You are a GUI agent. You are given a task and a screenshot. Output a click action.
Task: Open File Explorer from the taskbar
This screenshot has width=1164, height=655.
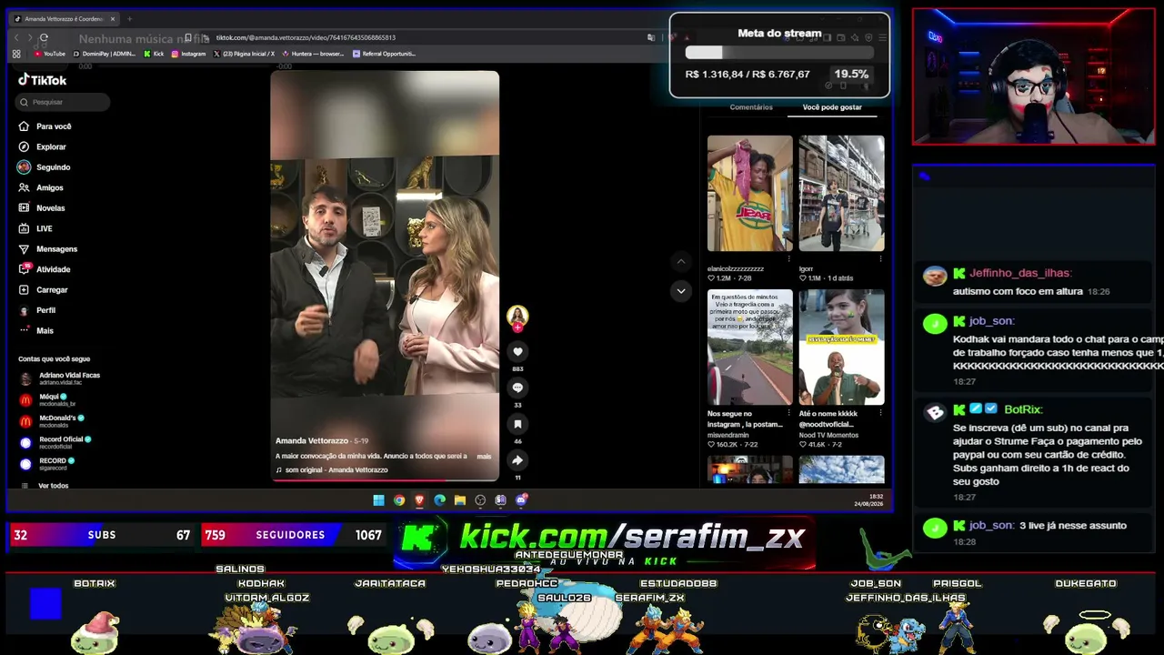click(x=460, y=500)
